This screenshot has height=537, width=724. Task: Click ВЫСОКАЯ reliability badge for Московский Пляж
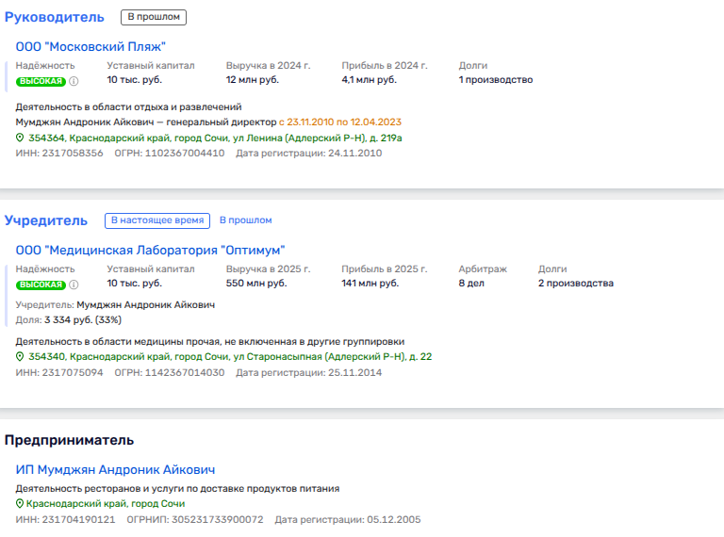41,81
